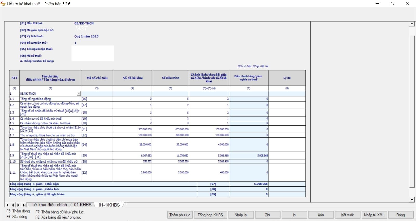Click the application logo icon in title bar

3,4
